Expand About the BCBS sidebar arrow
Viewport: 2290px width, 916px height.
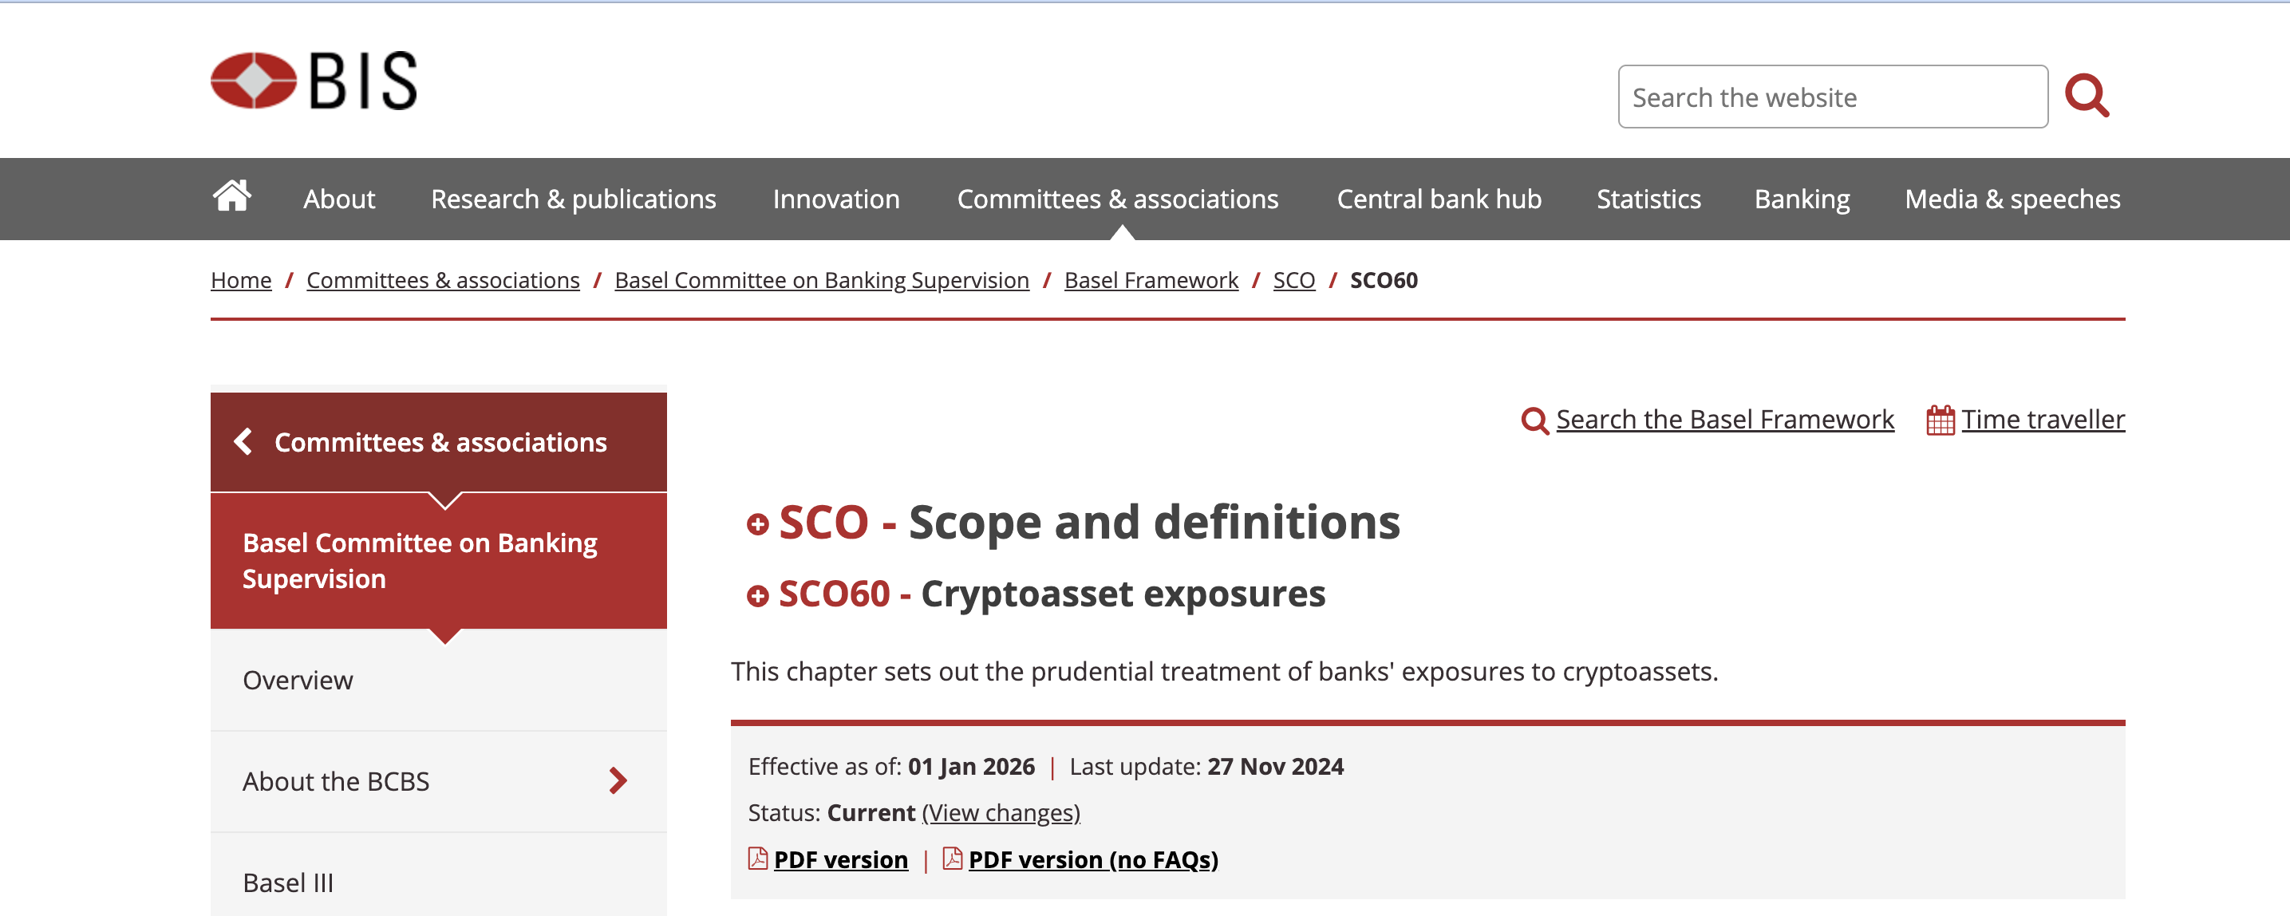point(618,781)
